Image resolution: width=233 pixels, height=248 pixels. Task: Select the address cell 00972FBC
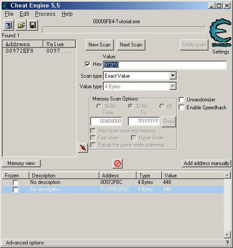pyautogui.click(x=111, y=182)
